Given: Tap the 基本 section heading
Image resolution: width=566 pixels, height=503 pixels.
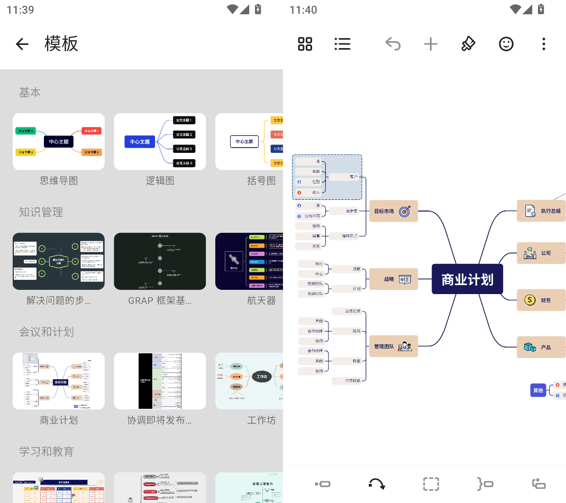Looking at the screenshot, I should pos(30,93).
